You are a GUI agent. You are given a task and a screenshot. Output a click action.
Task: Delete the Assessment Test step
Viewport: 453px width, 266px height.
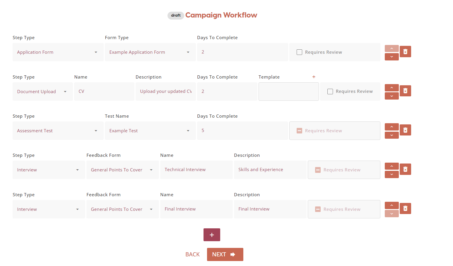point(405,130)
